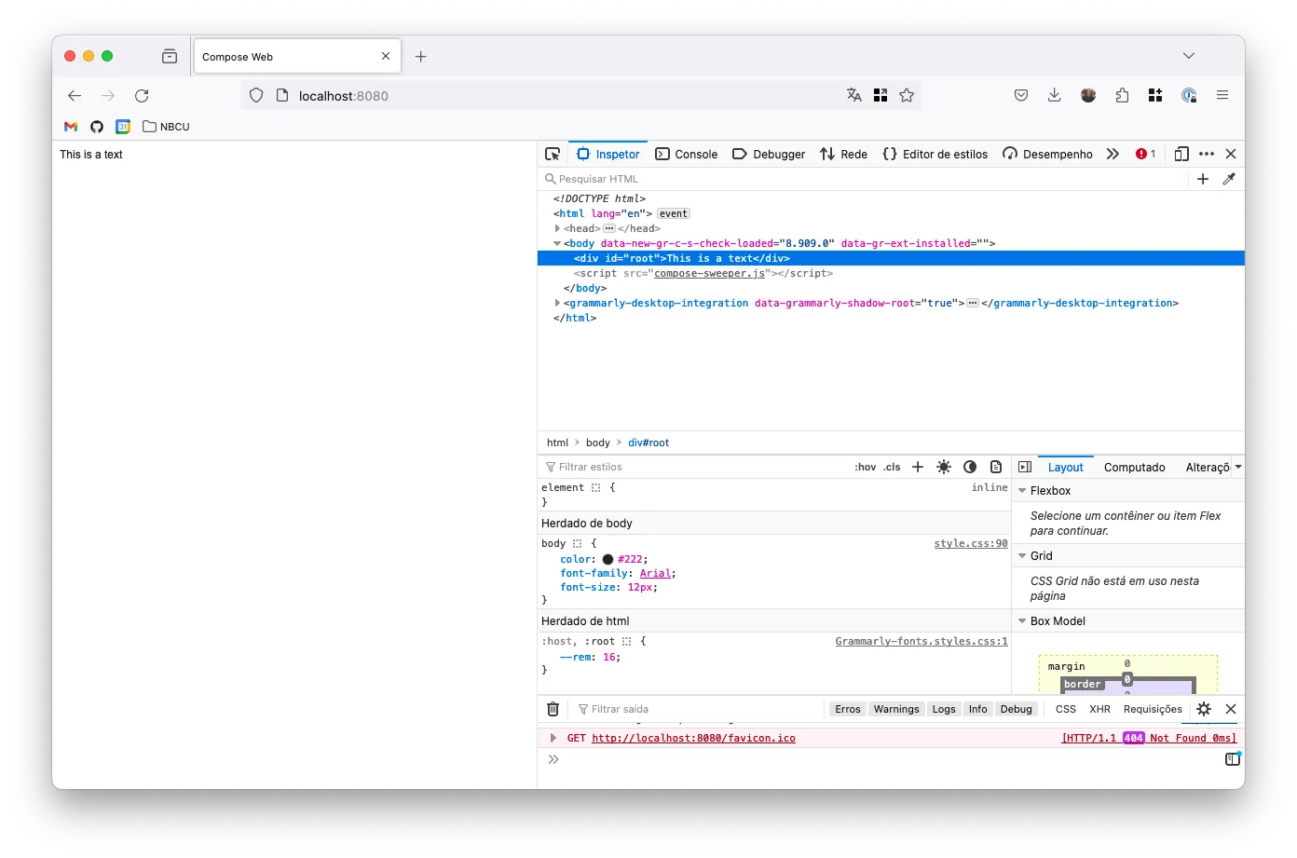Viewport: 1297px width, 858px height.
Task: Open the Editor de estilos tab
Action: (935, 154)
